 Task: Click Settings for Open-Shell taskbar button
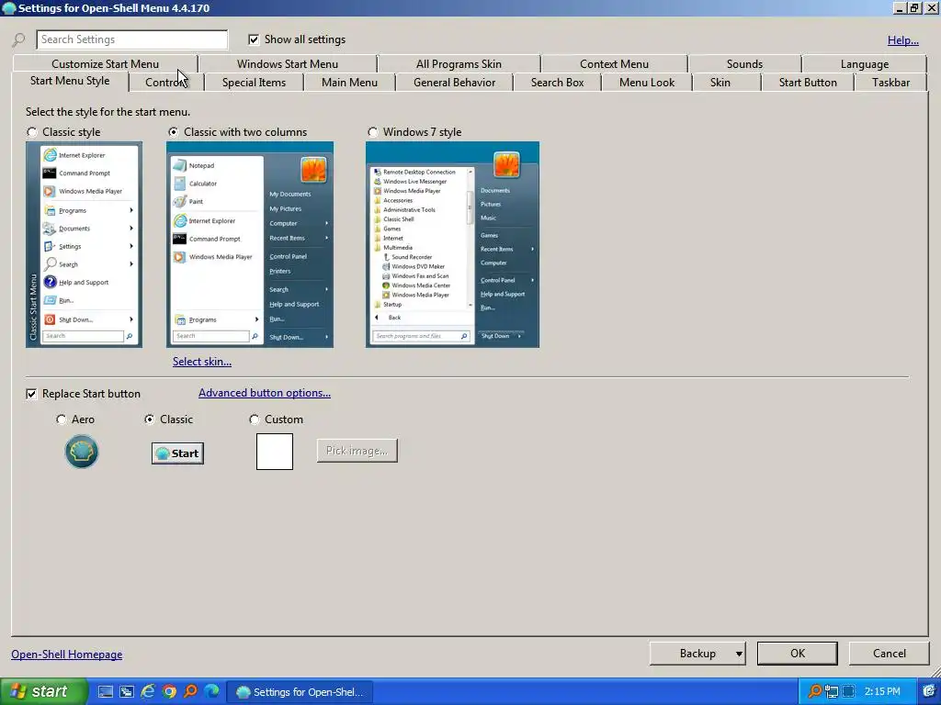[300, 692]
